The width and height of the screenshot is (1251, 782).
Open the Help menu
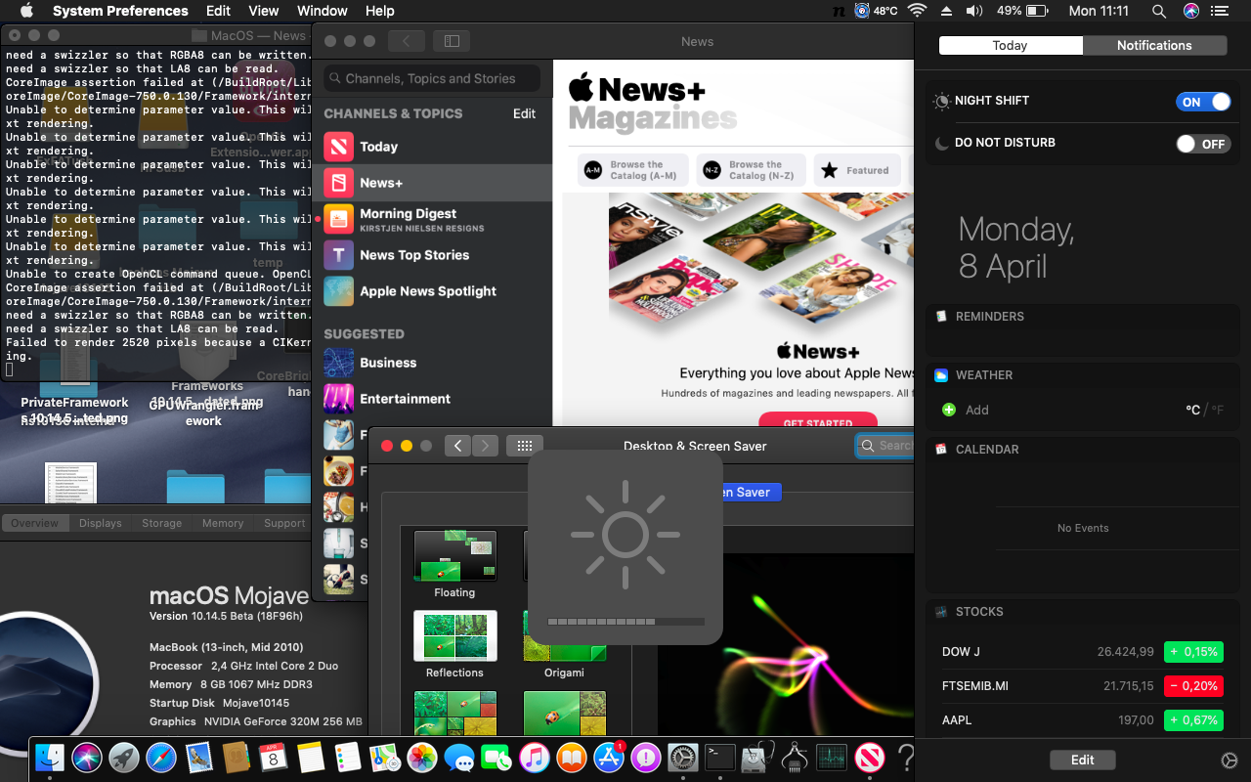tap(380, 11)
